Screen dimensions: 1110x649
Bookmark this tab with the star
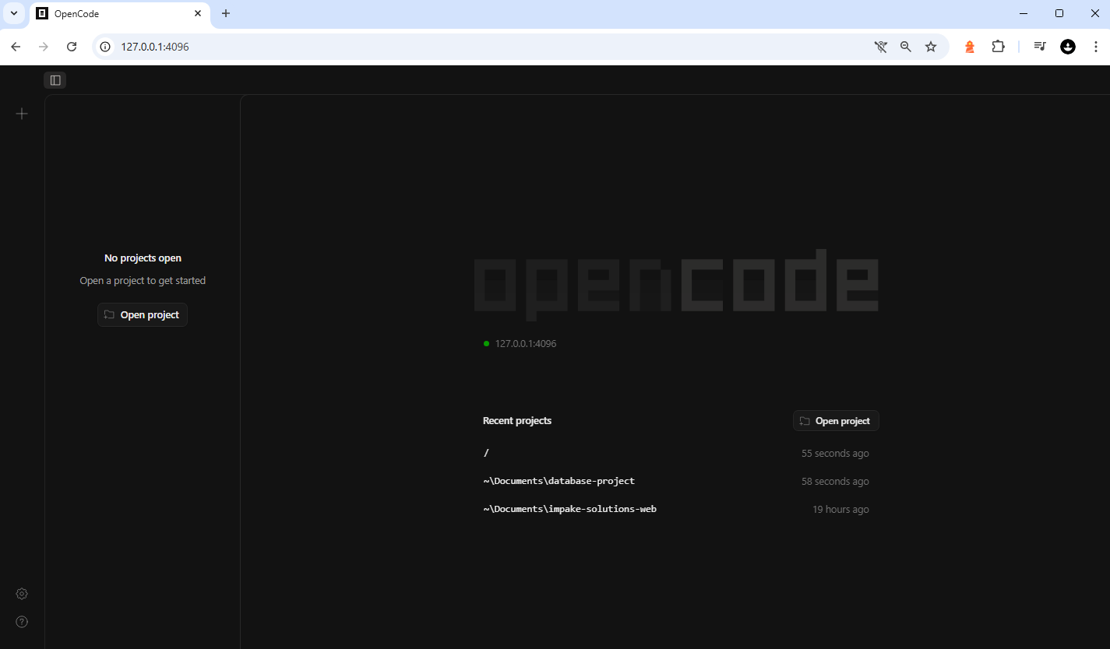(x=931, y=47)
